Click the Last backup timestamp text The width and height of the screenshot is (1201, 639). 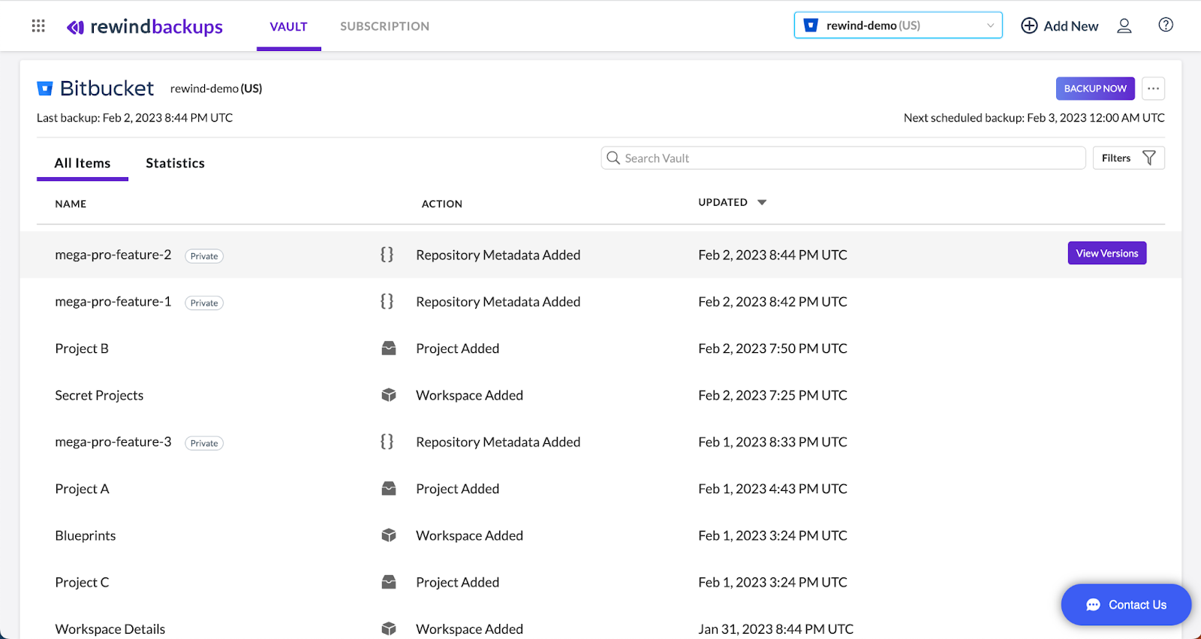pyautogui.click(x=135, y=118)
